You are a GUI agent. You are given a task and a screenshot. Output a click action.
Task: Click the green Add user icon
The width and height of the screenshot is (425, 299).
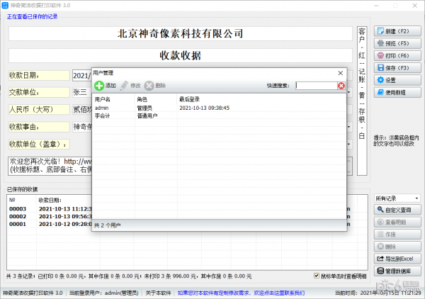(99, 86)
